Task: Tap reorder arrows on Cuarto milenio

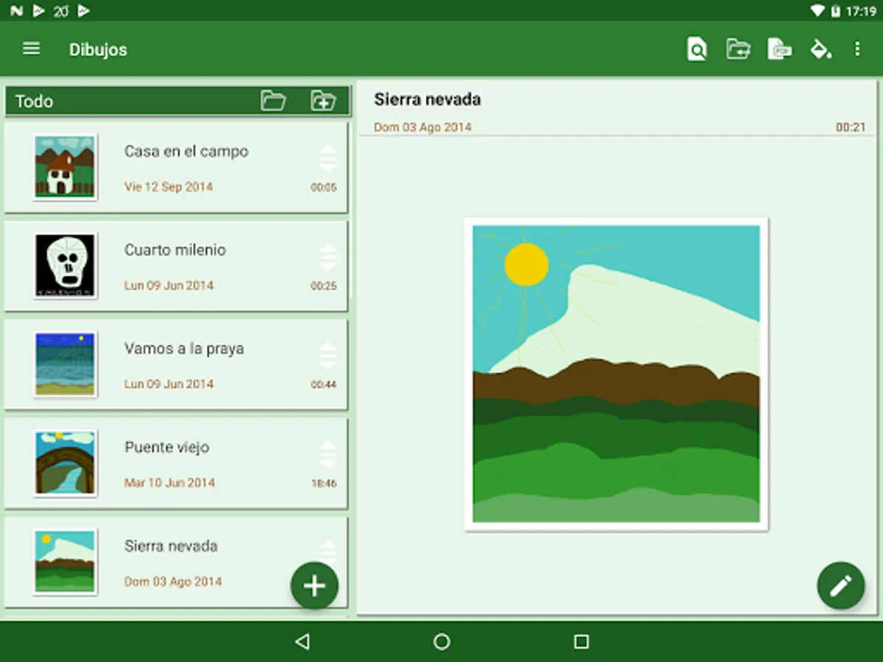Action: click(x=328, y=257)
